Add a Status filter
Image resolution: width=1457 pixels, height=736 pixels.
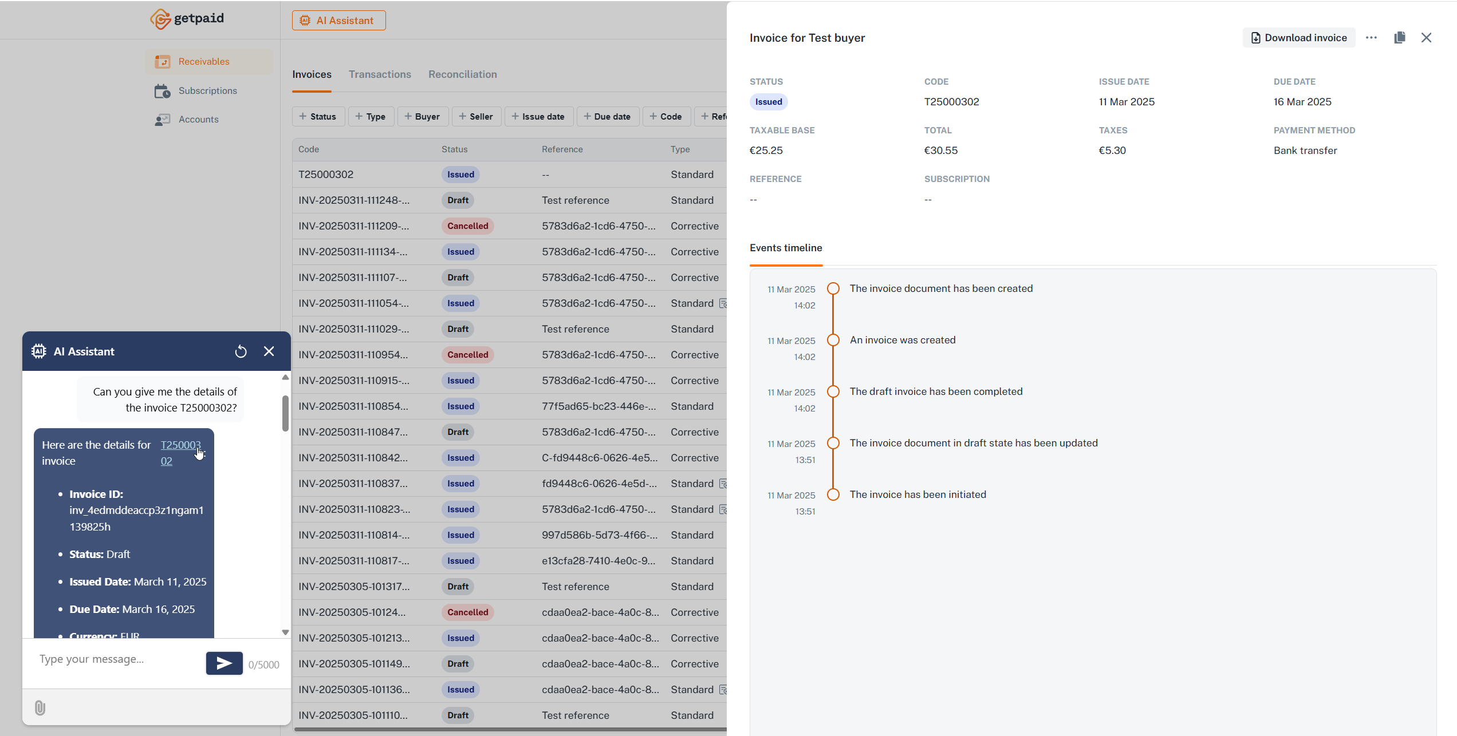click(x=318, y=116)
